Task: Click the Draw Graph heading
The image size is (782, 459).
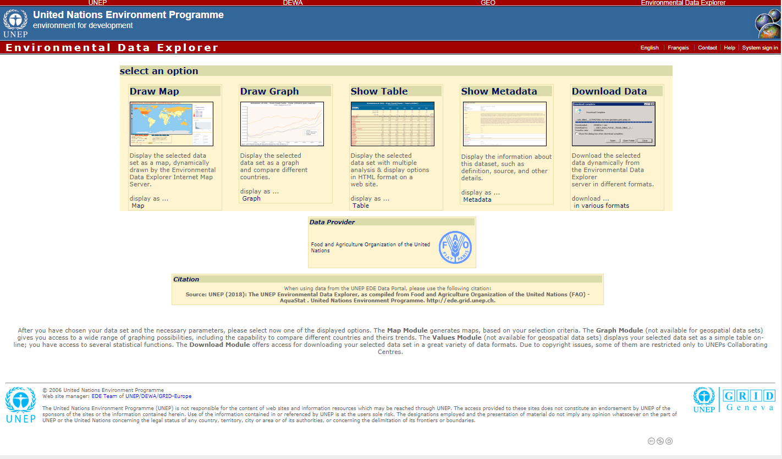Action: [x=269, y=91]
